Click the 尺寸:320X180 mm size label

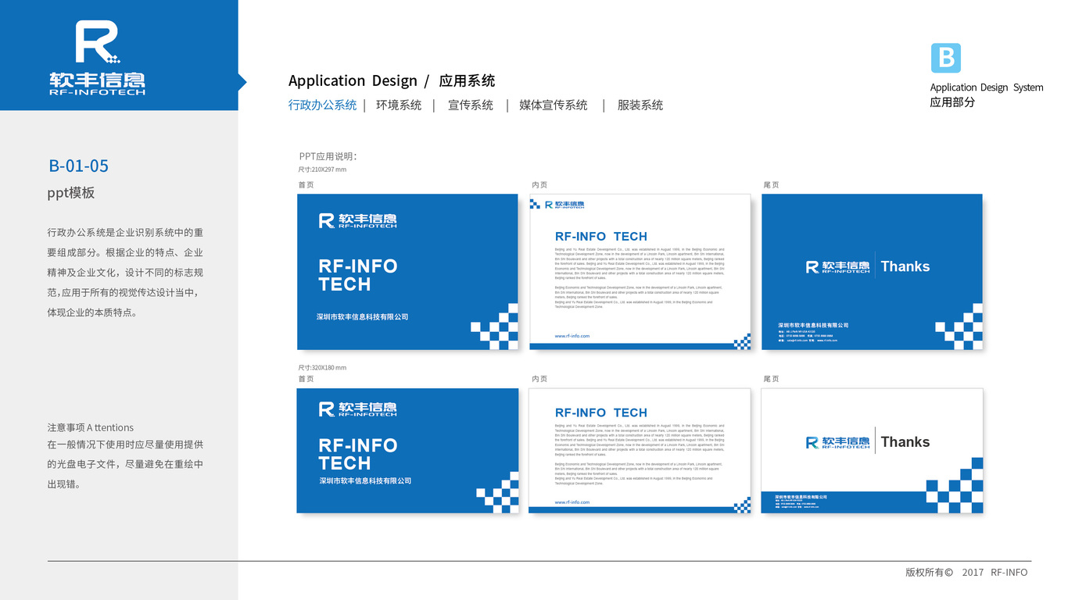coord(322,367)
